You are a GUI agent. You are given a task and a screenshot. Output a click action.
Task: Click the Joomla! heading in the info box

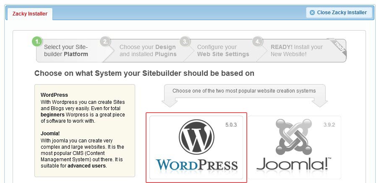[50, 133]
